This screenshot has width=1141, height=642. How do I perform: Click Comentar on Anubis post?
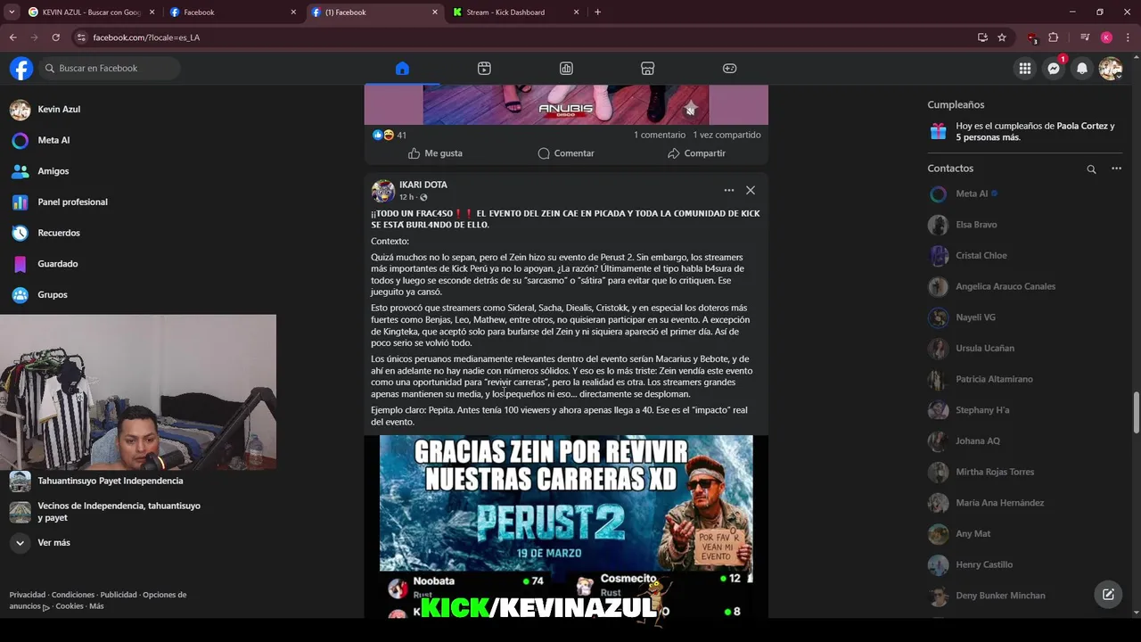pos(566,153)
